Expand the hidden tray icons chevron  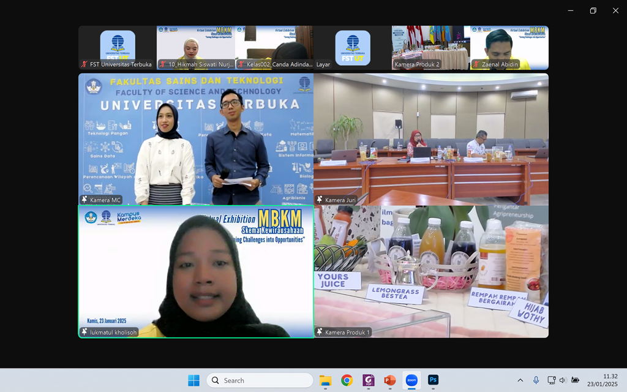520,380
